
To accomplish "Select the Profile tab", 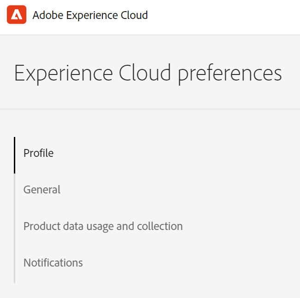I will (39, 153).
